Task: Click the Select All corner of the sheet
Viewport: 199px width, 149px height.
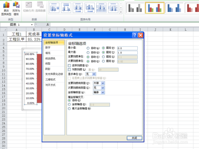Action: click(x=4, y=29)
